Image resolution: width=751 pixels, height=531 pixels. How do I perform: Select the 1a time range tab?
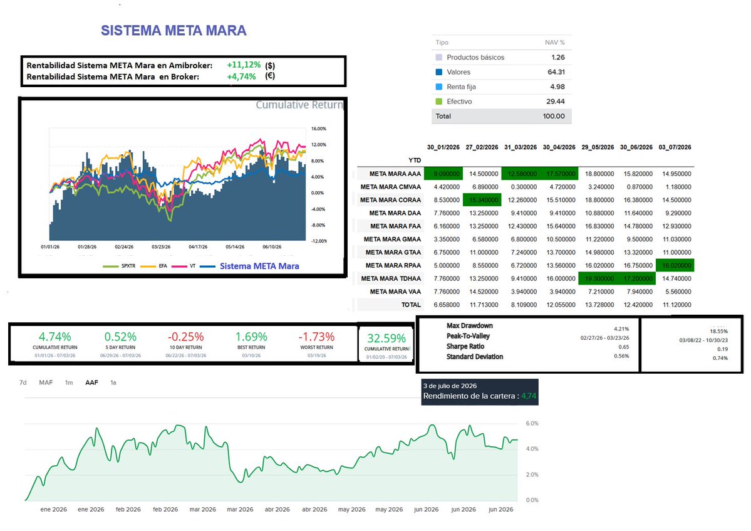coord(113,382)
